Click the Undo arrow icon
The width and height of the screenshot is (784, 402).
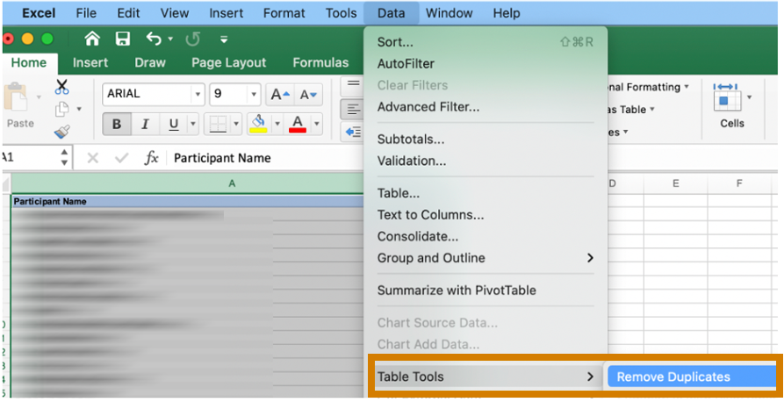[154, 39]
